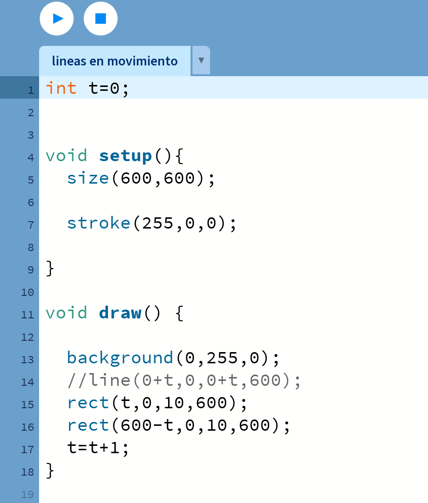Click the 'draw' function name
The height and width of the screenshot is (503, 428).
[120, 313]
